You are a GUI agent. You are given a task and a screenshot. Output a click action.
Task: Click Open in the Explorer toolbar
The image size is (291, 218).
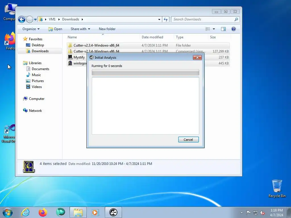coord(55,29)
